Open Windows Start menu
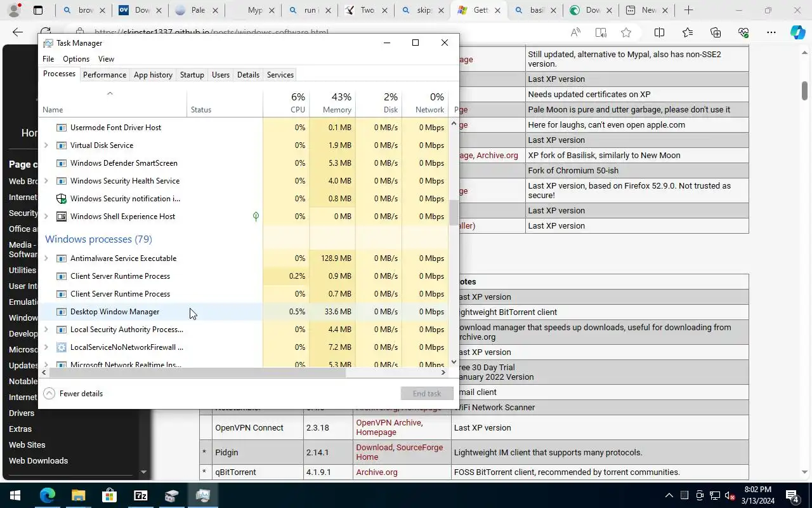 [15, 495]
